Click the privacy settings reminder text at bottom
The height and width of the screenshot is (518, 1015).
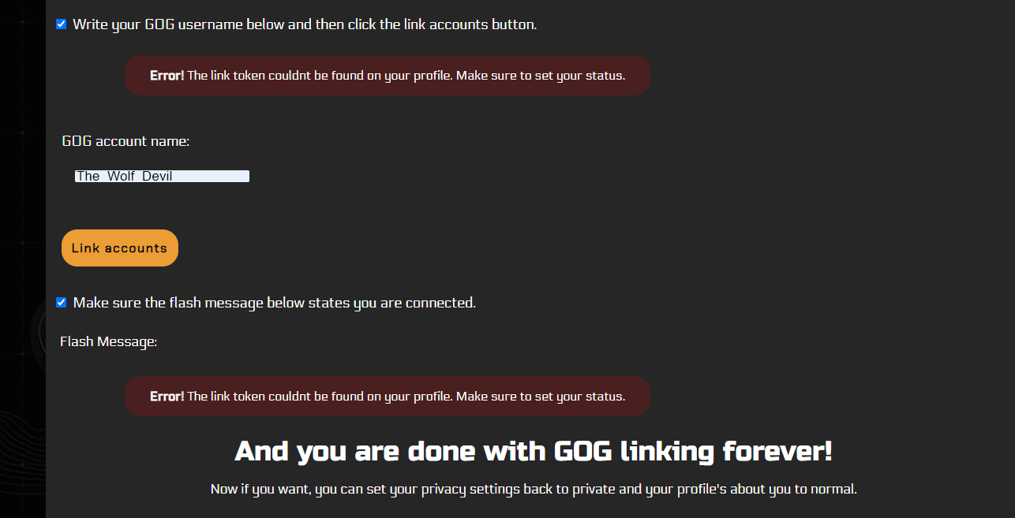point(534,489)
